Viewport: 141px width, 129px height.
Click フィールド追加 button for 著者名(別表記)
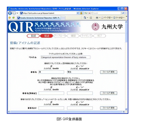(x=109, y=93)
